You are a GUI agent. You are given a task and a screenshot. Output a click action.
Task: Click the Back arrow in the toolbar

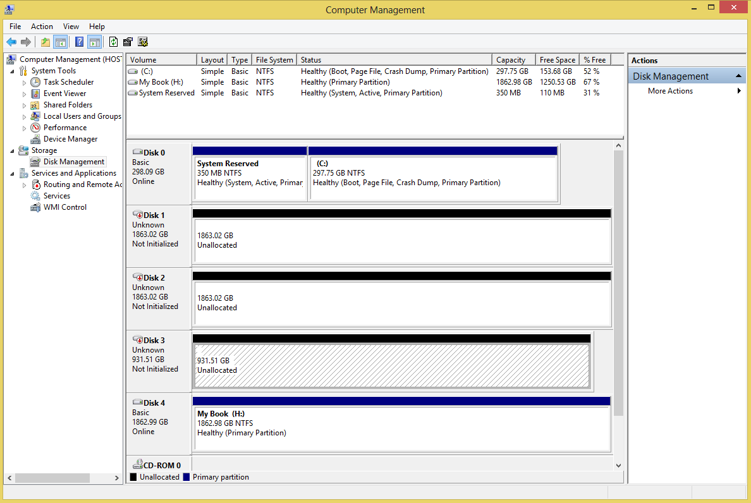[x=11, y=42]
